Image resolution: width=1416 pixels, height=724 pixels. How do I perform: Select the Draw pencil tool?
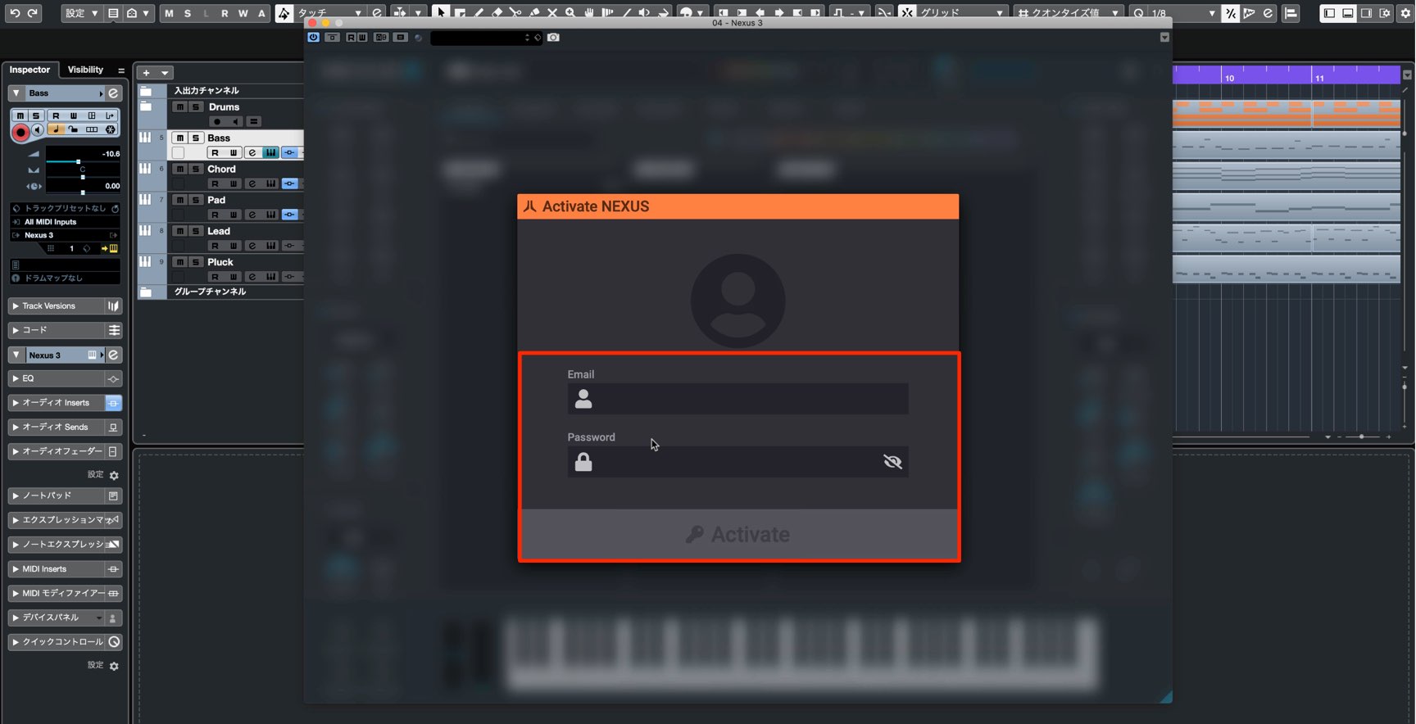[479, 13]
